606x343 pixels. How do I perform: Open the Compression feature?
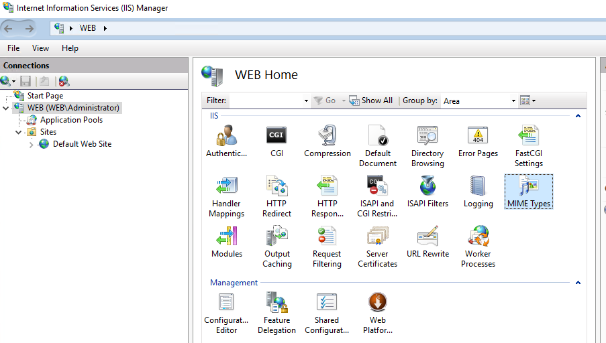point(327,141)
